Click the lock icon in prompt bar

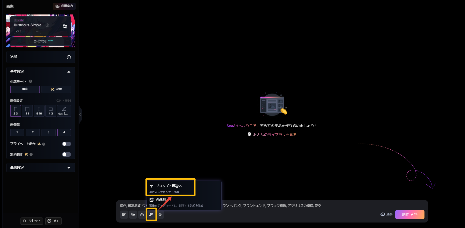(142, 215)
